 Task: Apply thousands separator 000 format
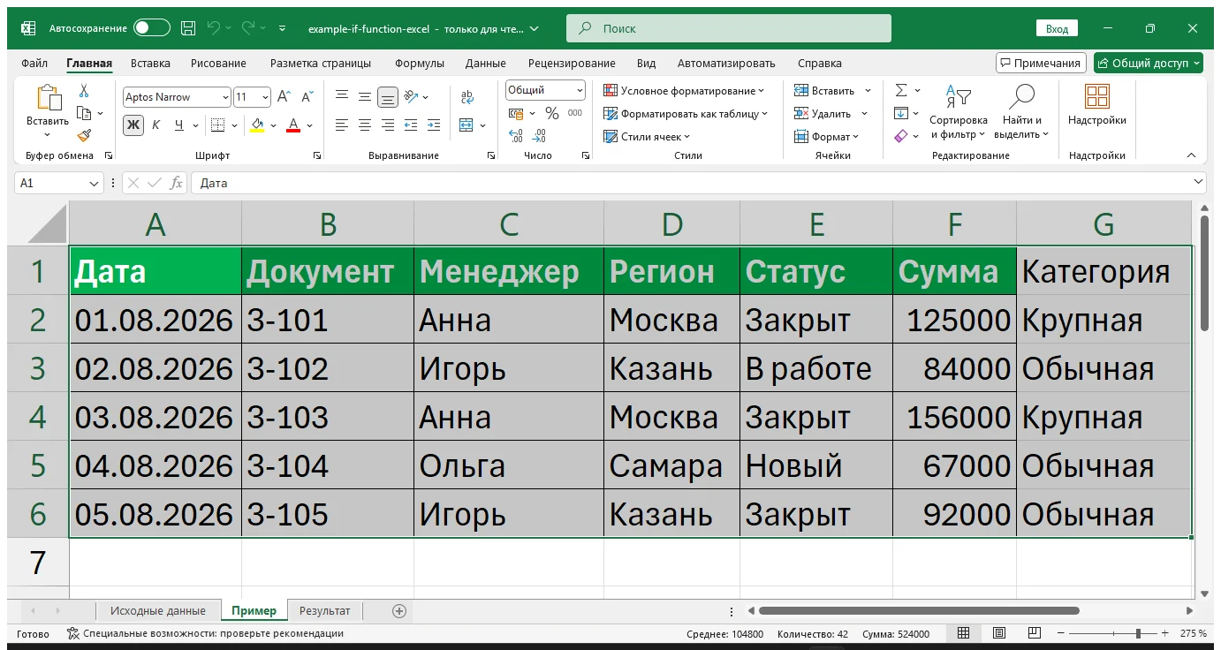pos(575,113)
